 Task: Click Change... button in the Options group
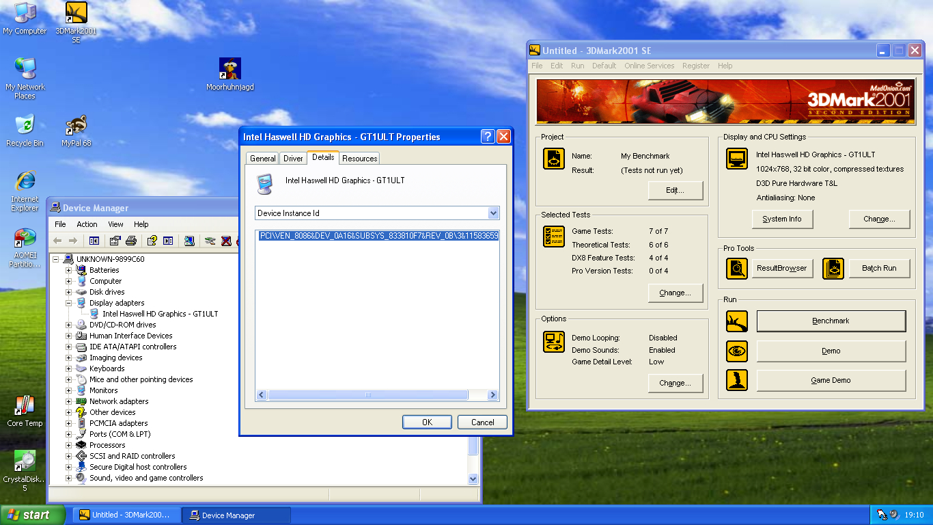point(676,383)
